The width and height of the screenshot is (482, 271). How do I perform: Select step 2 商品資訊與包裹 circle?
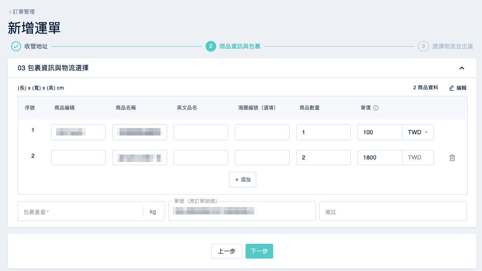tap(210, 46)
